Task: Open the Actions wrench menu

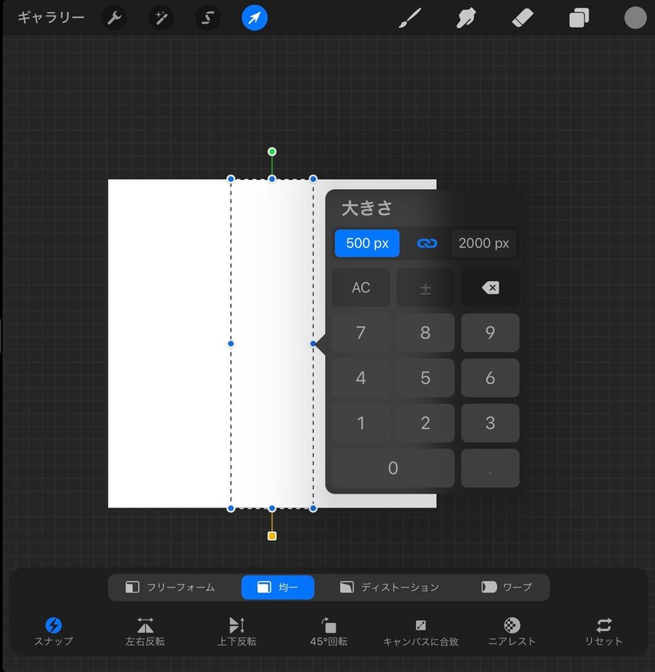Action: tap(114, 18)
